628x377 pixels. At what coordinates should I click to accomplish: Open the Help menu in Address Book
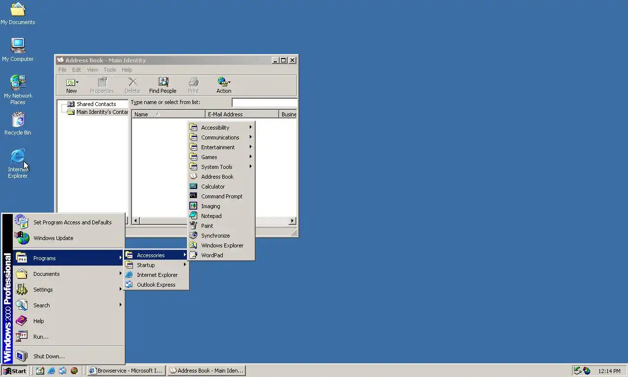127,70
